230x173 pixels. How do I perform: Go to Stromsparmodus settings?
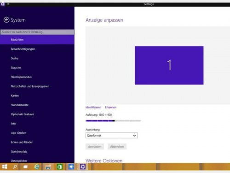[x=21, y=77]
